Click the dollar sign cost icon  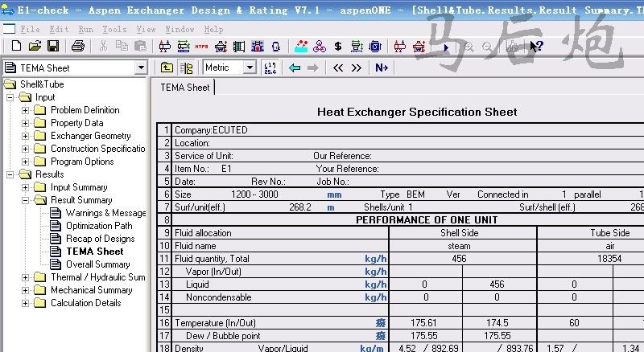[338, 47]
